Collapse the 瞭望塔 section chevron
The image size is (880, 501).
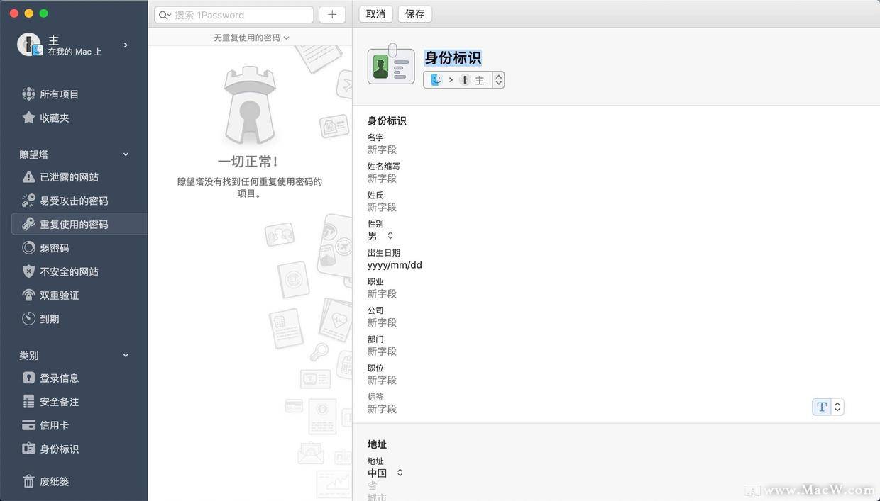point(126,154)
